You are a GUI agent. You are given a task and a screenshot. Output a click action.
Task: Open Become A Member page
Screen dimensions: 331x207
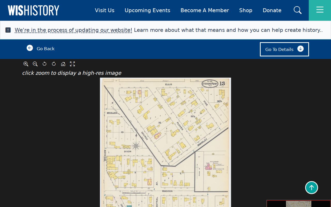coord(205,10)
